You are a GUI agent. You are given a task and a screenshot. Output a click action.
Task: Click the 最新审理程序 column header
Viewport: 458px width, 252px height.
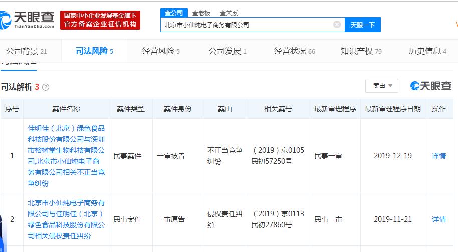tap(335, 109)
